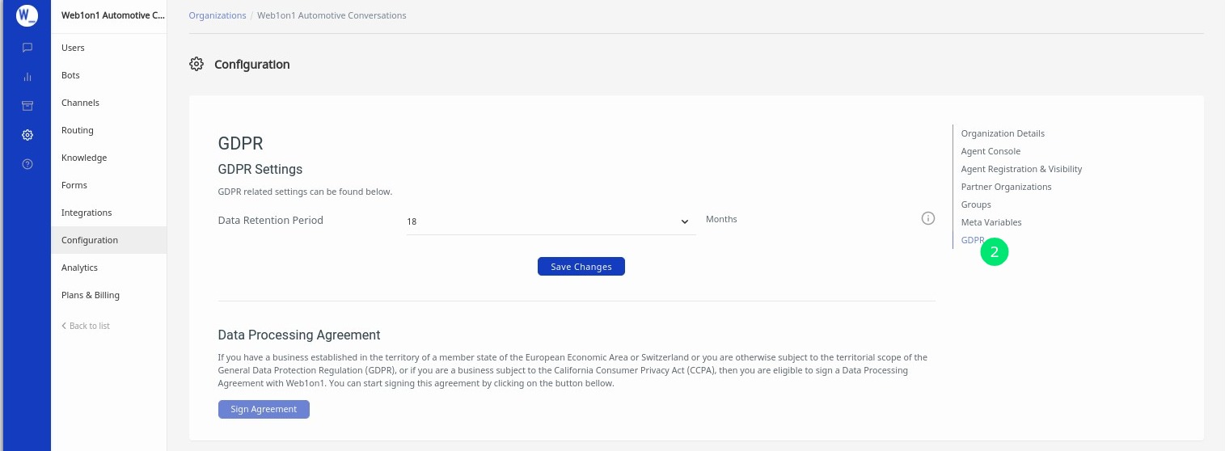This screenshot has width=1225, height=451.
Task: Click the Organizations breadcrumb link
Action: (x=218, y=15)
